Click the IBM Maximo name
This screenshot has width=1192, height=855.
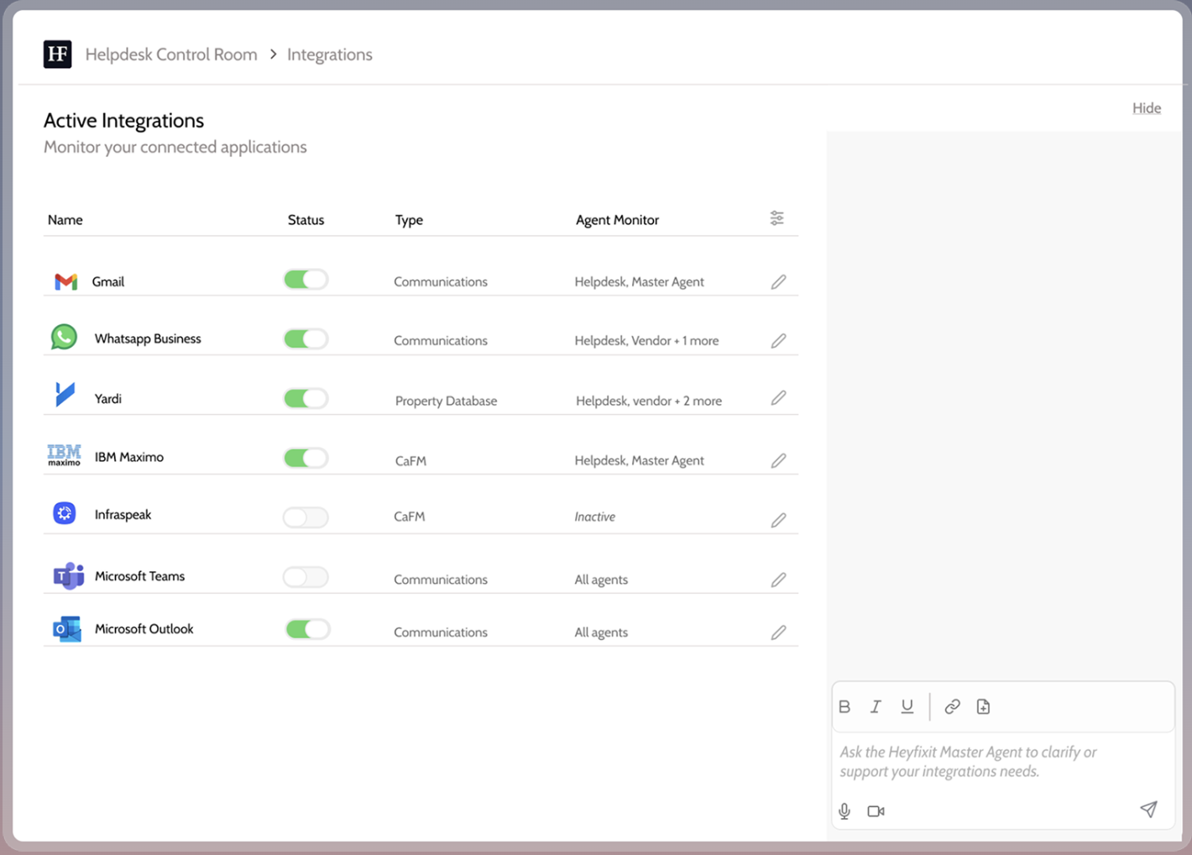129,457
